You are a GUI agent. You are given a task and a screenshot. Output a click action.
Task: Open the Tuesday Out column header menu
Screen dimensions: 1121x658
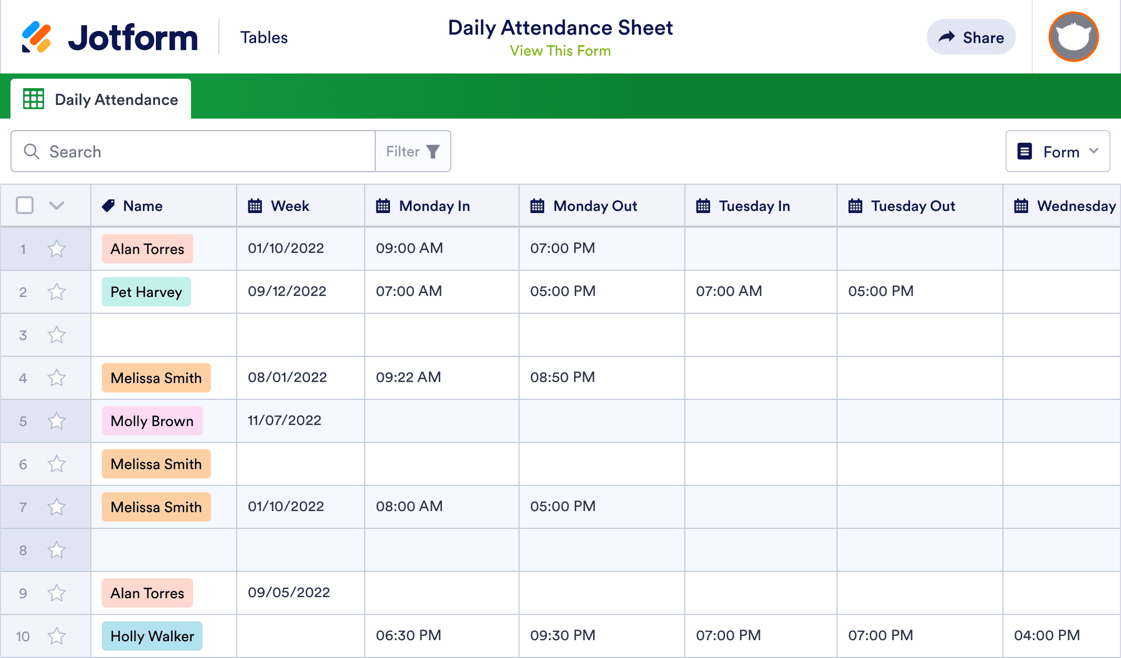coord(913,206)
